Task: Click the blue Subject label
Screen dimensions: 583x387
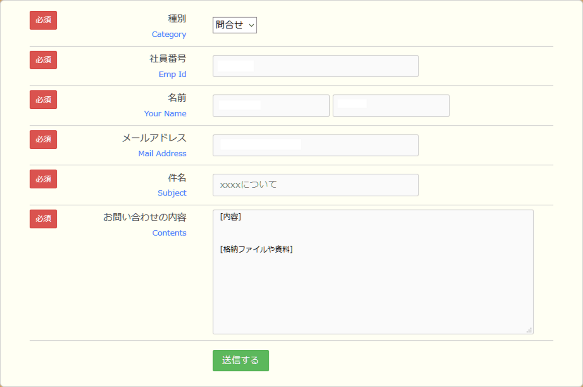Action: point(172,193)
